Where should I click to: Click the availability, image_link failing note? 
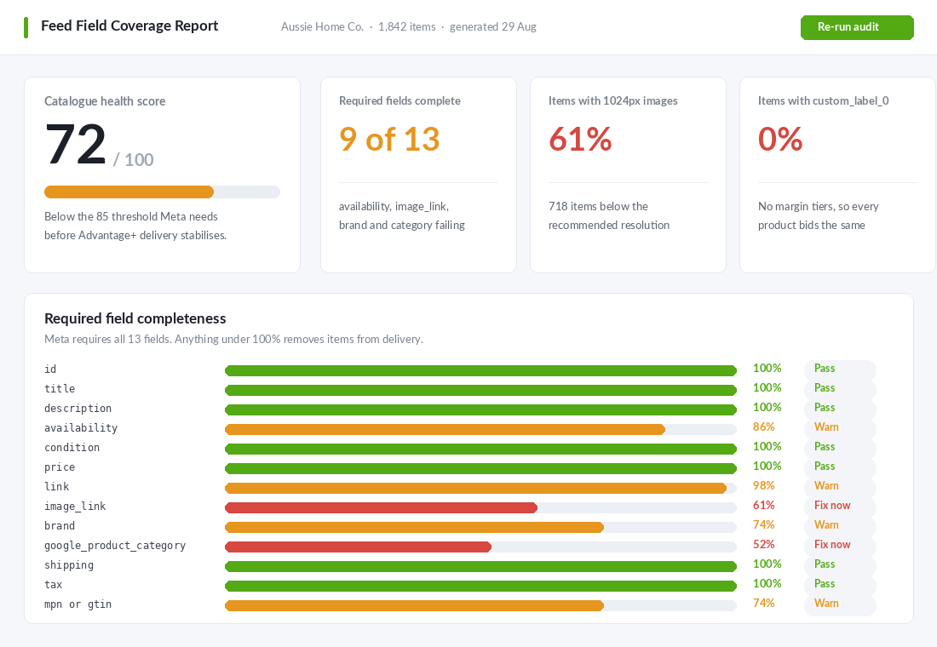click(401, 215)
